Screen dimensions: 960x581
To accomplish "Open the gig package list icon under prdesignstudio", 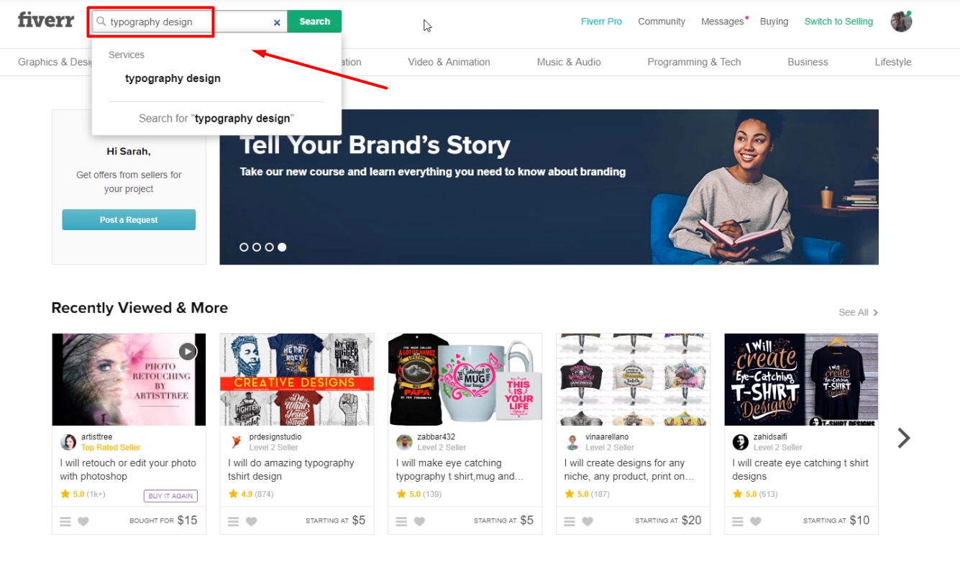I will click(233, 520).
